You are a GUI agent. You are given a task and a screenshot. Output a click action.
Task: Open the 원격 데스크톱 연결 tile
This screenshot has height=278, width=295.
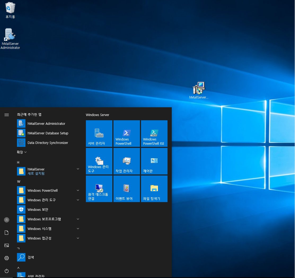point(99,189)
